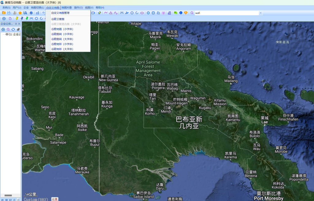Click the yellow star favorites icon

(x=20, y=13)
